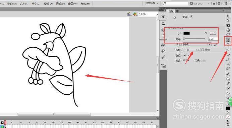Image resolution: width=232 pixels, height=128 pixels.
Task: Open the Transform panel icon
Action: click(x=163, y=36)
